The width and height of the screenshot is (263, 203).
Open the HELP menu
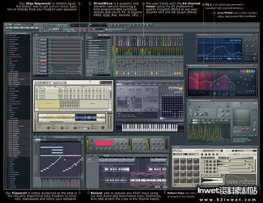pyautogui.click(x=37, y=28)
